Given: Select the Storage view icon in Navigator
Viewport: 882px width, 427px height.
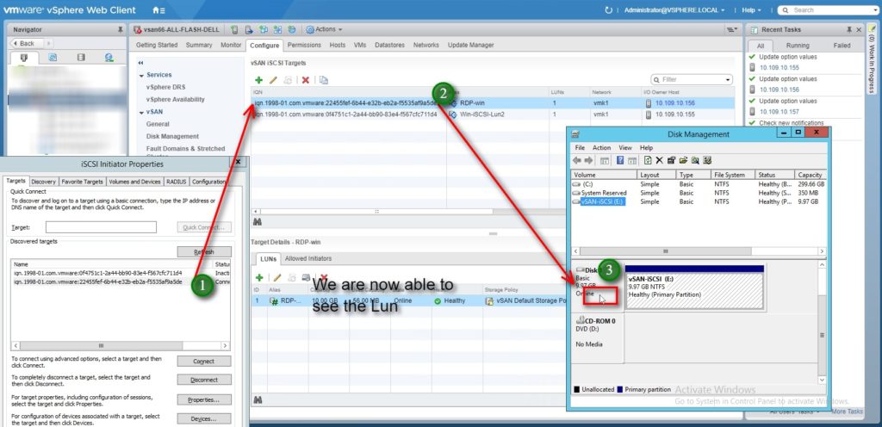Looking at the screenshot, I should tap(81, 58).
